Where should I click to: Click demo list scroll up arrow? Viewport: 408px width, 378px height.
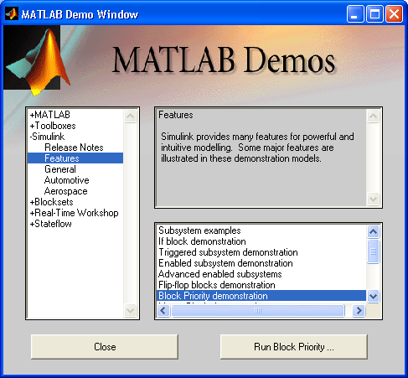point(373,231)
